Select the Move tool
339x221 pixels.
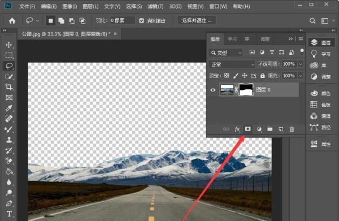[x=9, y=45]
